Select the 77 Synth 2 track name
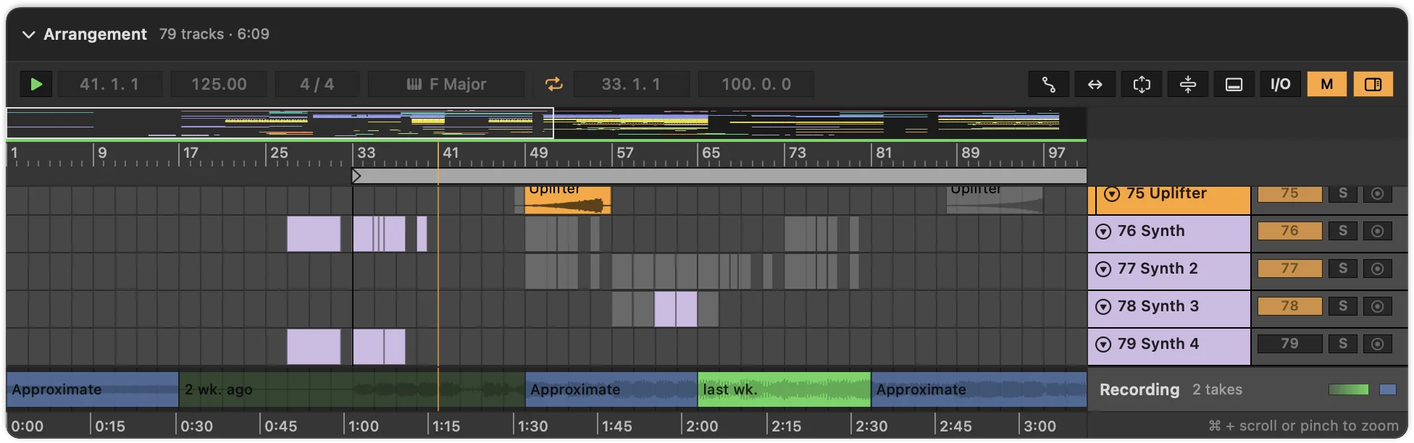The width and height of the screenshot is (1414, 443). tap(1158, 269)
